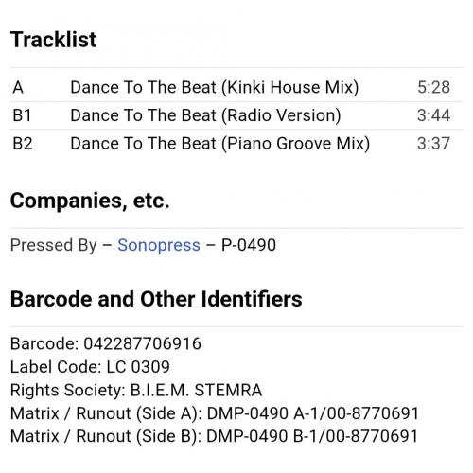Click the Side A matrix runout text
Screen dimensions: 473x473
point(215,413)
